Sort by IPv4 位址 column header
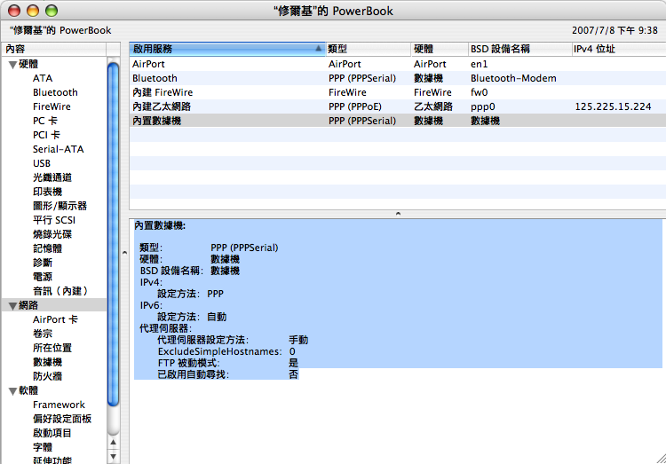Image resolution: width=666 pixels, height=464 pixels. 618,50
